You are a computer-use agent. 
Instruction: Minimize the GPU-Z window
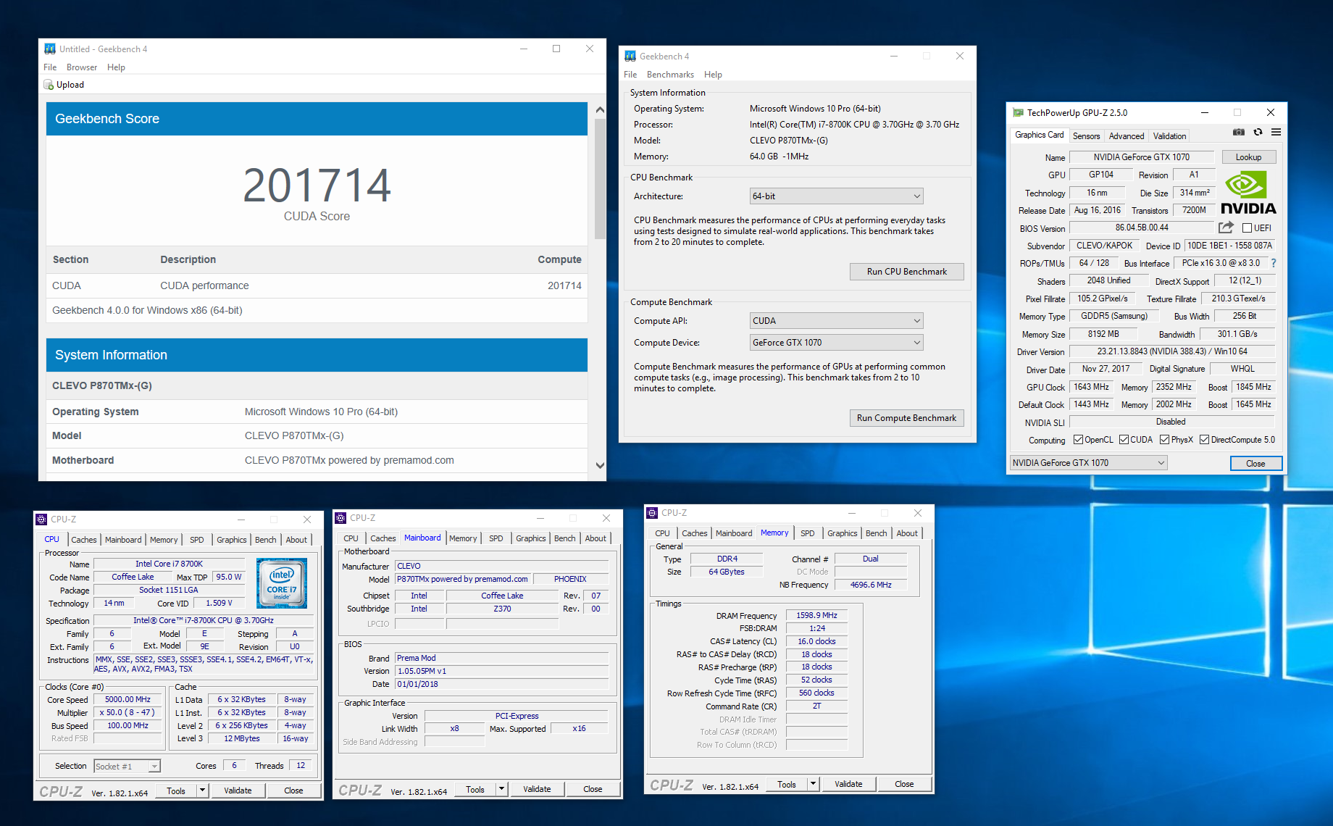coord(1204,112)
